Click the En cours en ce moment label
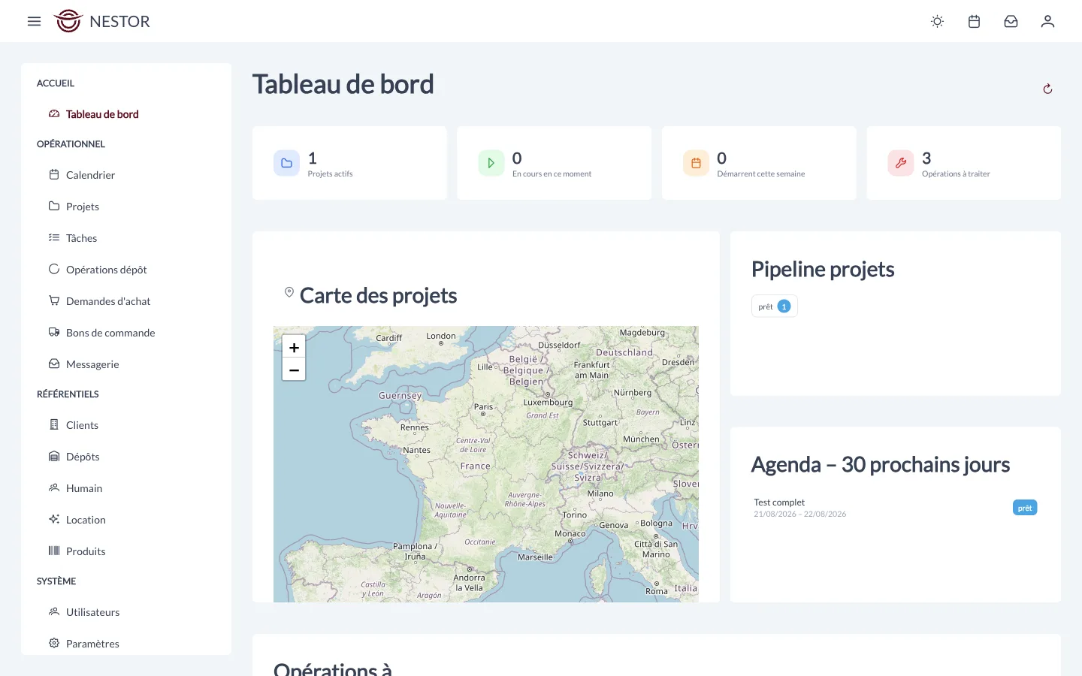1082x676 pixels. tap(552, 174)
